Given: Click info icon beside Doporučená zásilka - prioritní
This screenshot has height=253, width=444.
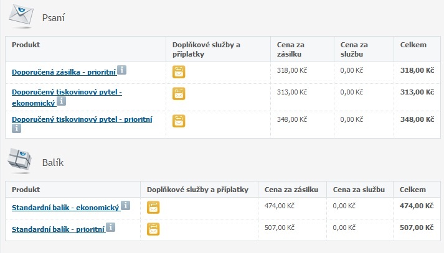Looking at the screenshot, I should [122, 70].
